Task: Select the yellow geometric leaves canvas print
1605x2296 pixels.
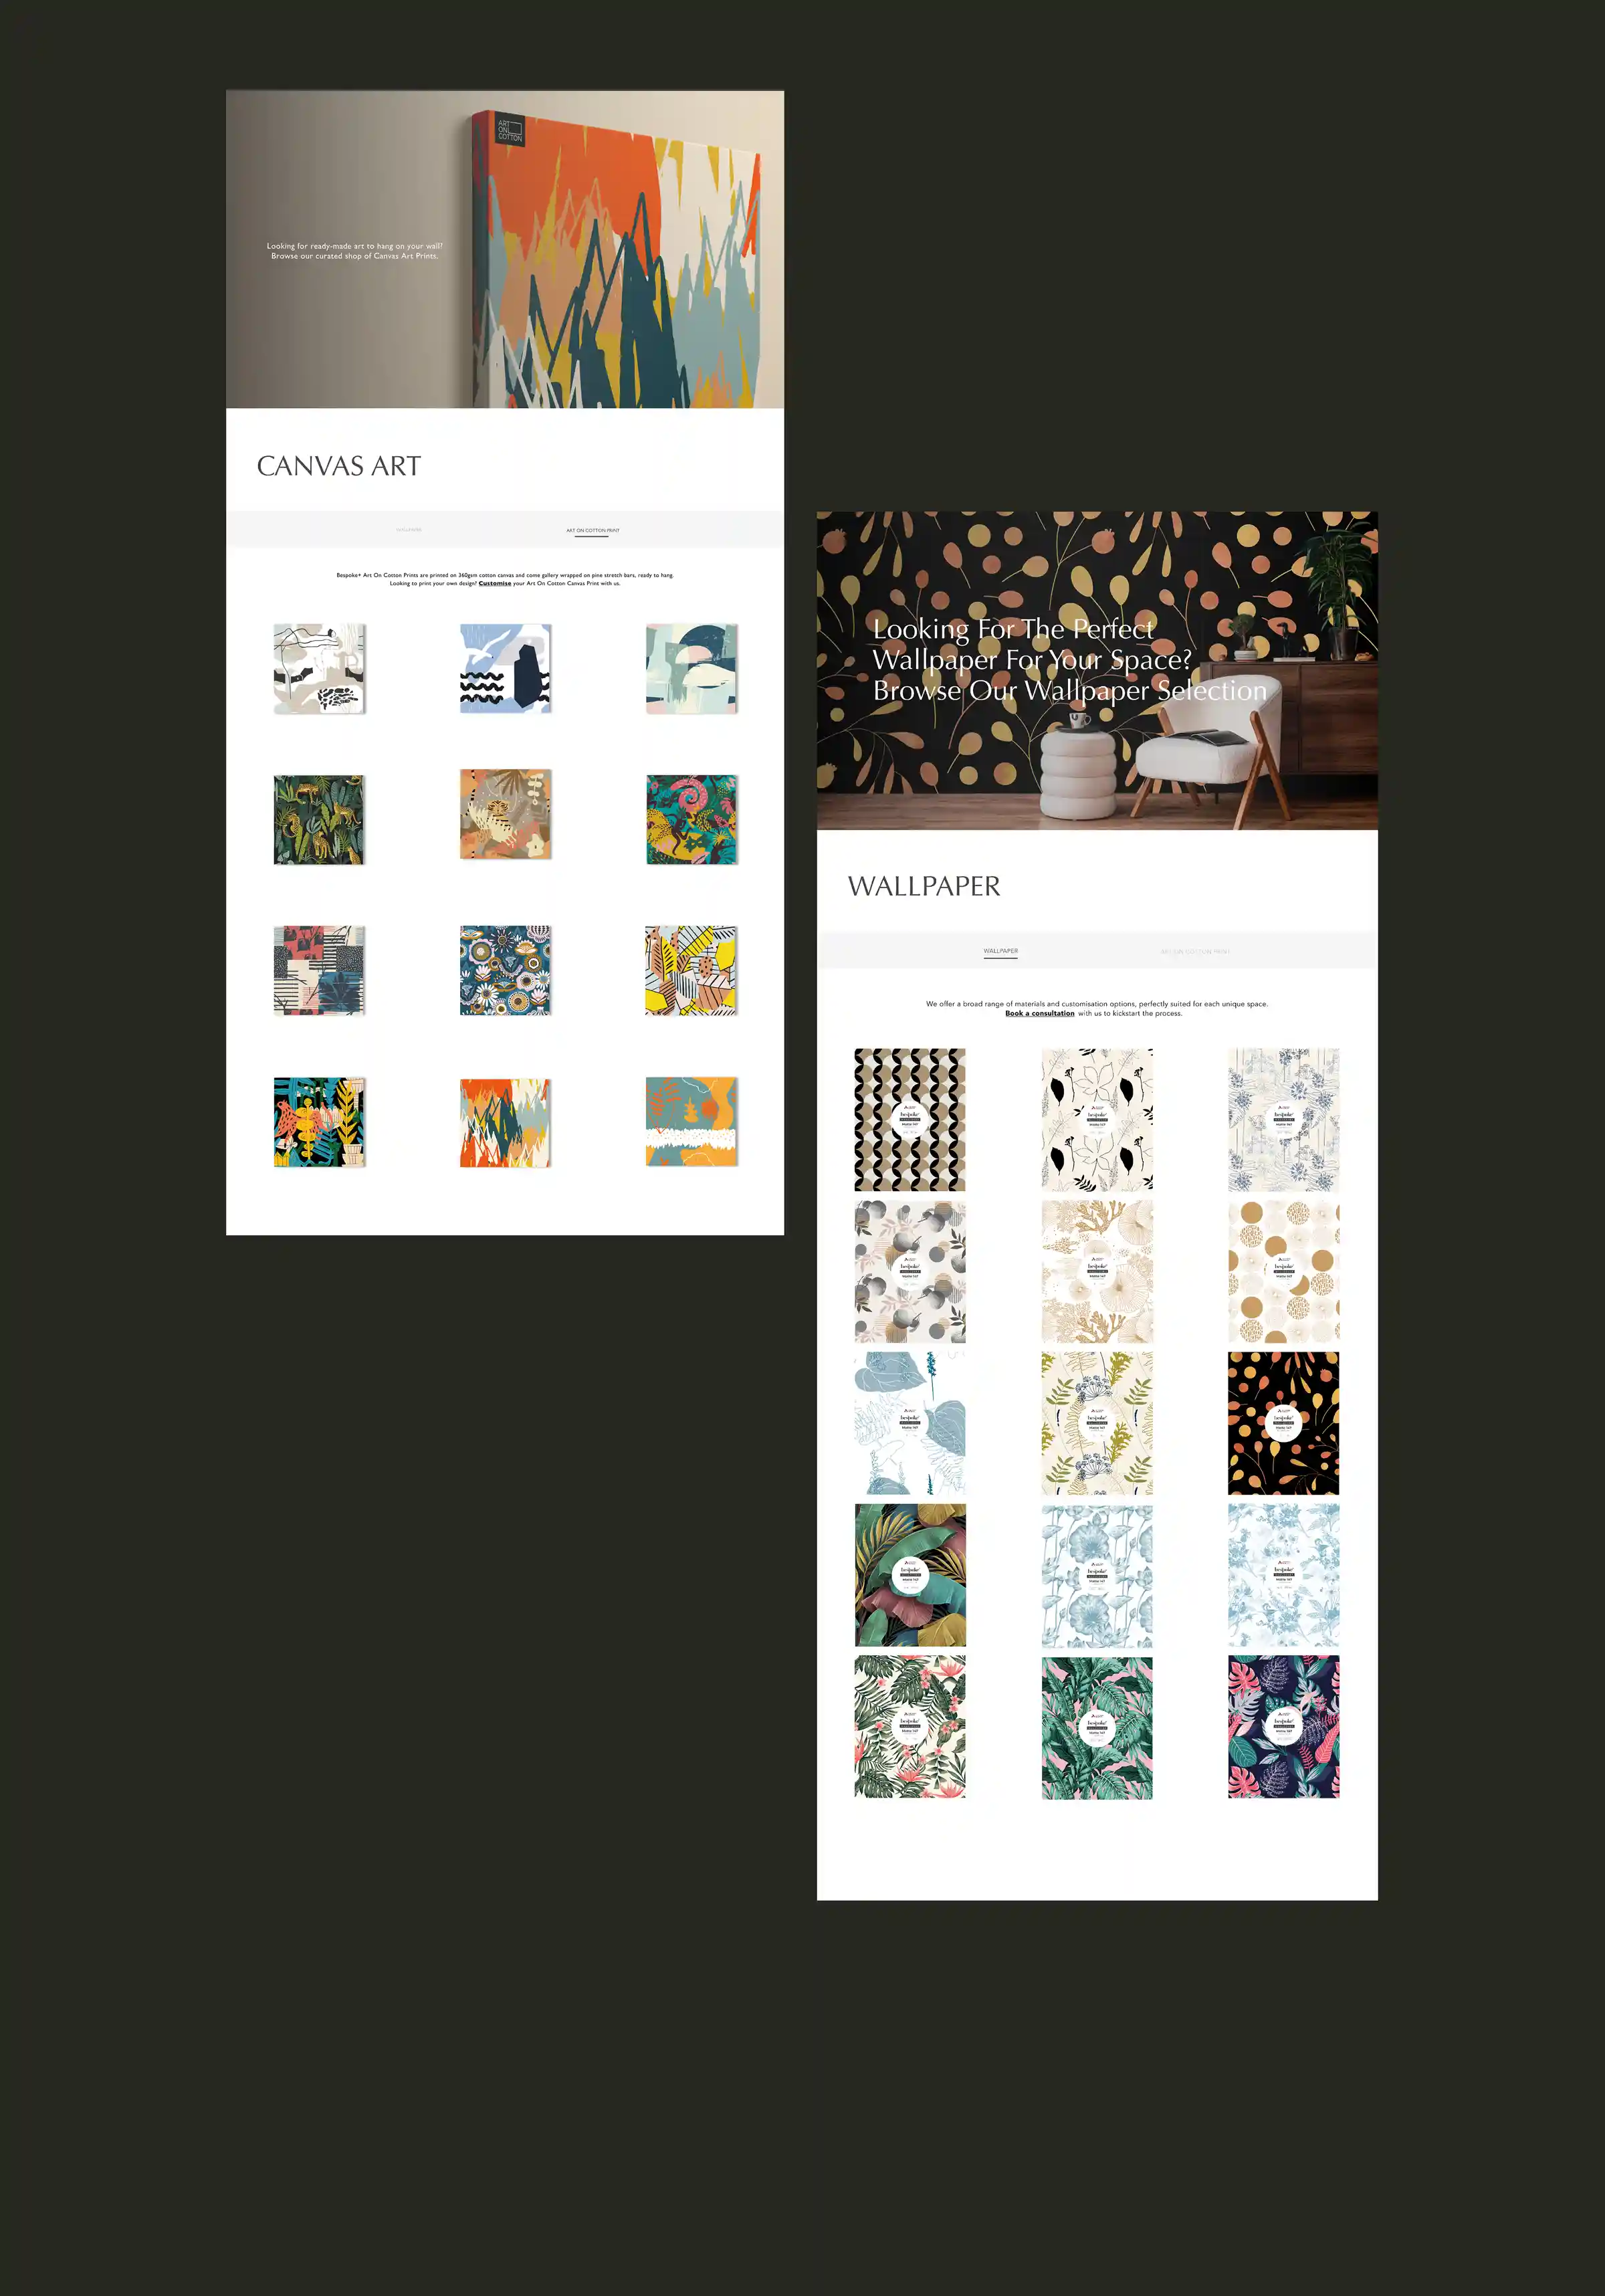Action: [x=691, y=970]
